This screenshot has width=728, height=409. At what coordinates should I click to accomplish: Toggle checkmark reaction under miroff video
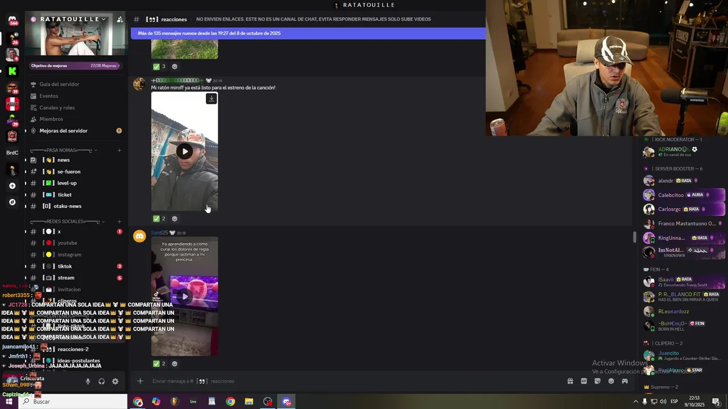[x=159, y=219]
